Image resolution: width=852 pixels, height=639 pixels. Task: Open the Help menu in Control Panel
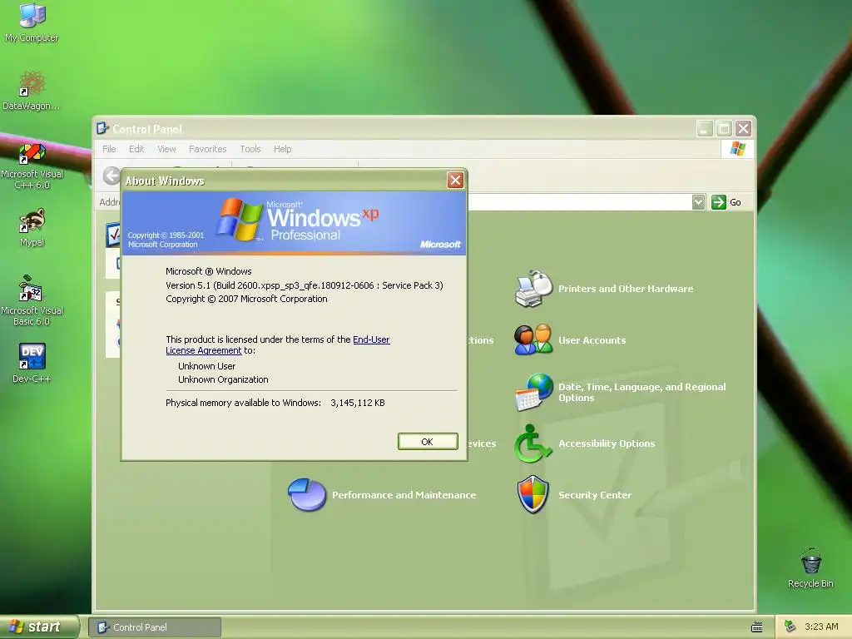click(283, 149)
